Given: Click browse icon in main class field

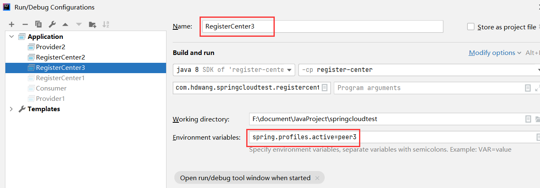Looking at the screenshot, I should pos(325,88).
